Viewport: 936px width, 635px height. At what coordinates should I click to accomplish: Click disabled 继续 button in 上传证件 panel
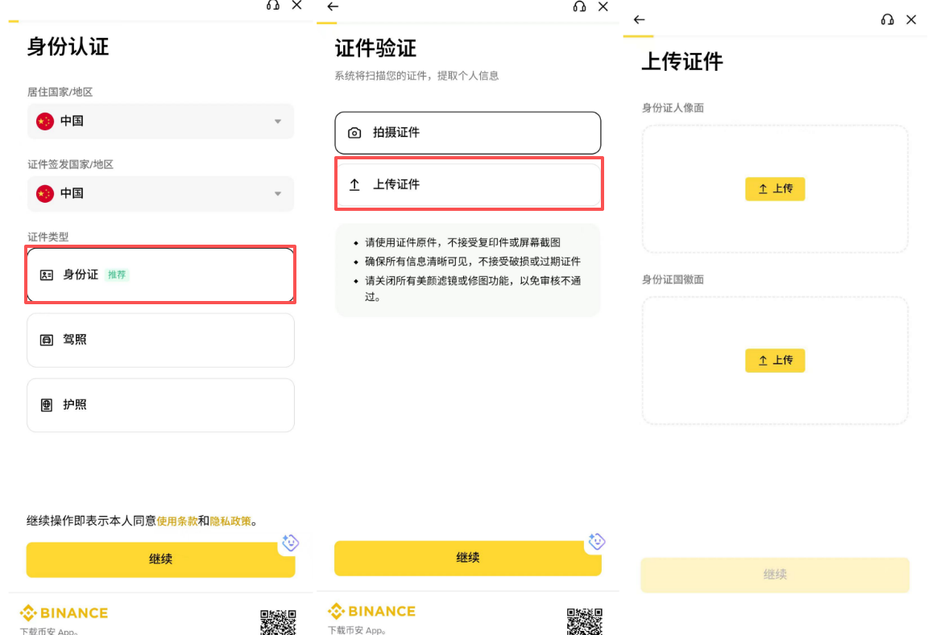click(x=775, y=575)
